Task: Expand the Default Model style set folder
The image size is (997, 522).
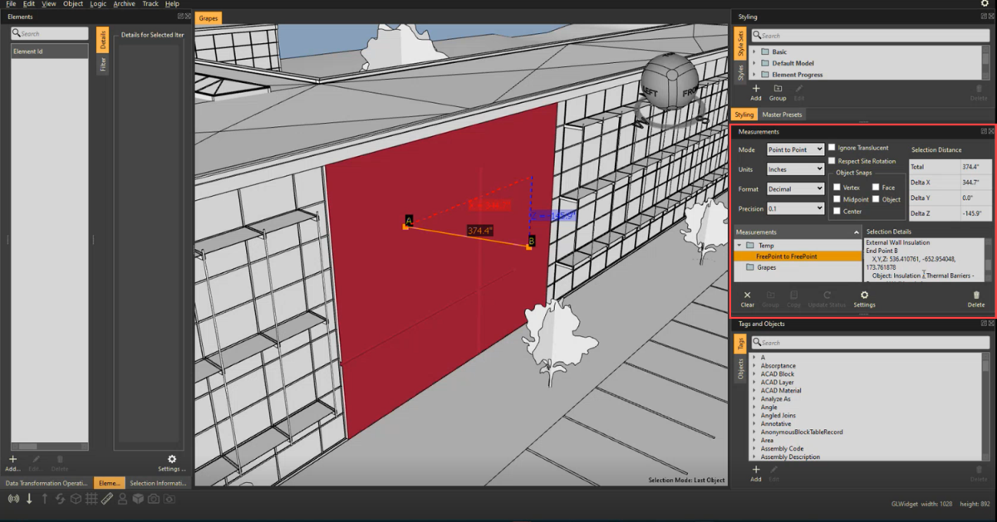Action: click(754, 63)
